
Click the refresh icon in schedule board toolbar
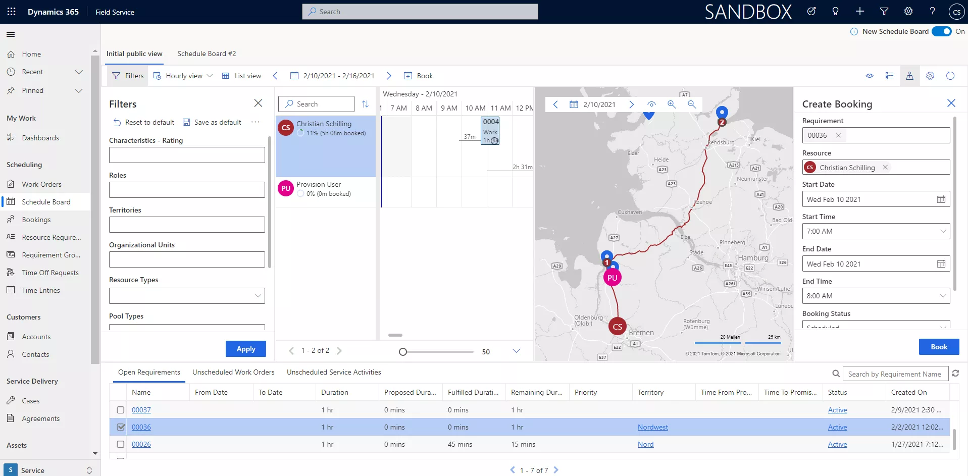(950, 76)
